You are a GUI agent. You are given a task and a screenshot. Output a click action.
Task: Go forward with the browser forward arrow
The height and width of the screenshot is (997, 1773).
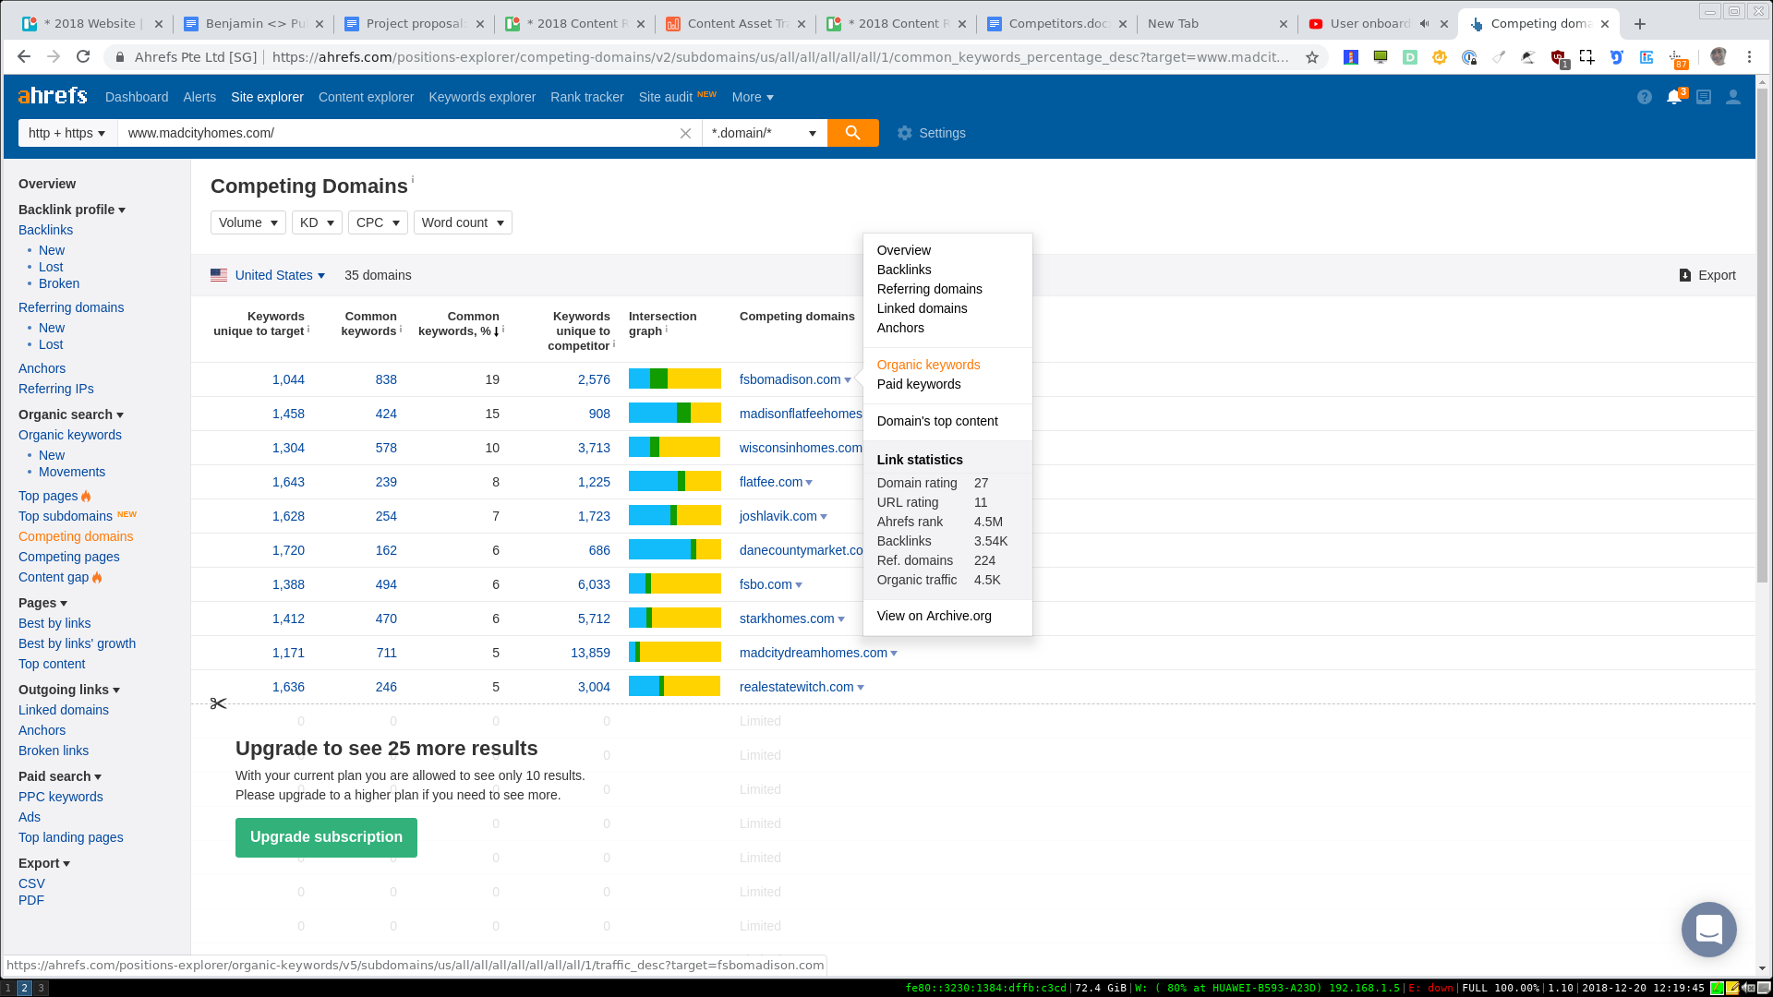54,57
